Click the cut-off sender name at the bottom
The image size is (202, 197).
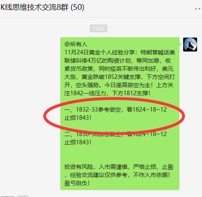click(23, 196)
